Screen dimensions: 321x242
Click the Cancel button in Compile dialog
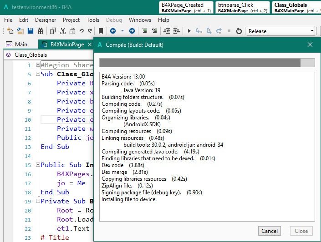coord(269,231)
